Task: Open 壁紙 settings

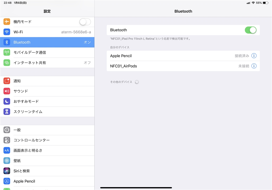Action: pyautogui.click(x=47, y=161)
